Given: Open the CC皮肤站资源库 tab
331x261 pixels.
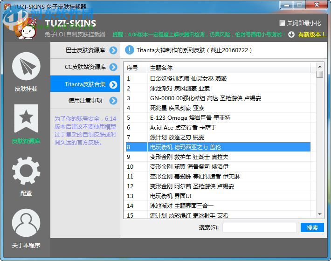Looking at the screenshot, I should (x=85, y=67).
